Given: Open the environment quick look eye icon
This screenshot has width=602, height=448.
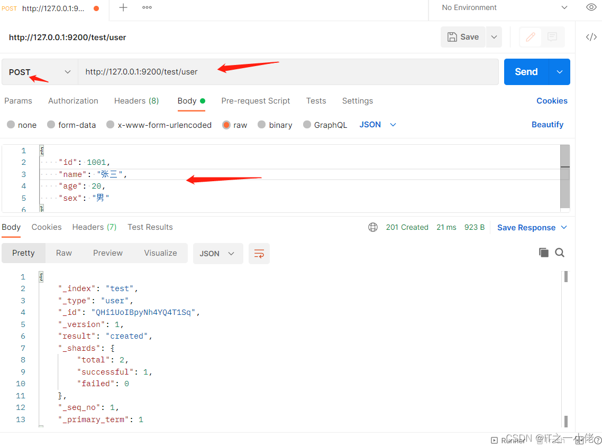Looking at the screenshot, I should click(591, 7).
